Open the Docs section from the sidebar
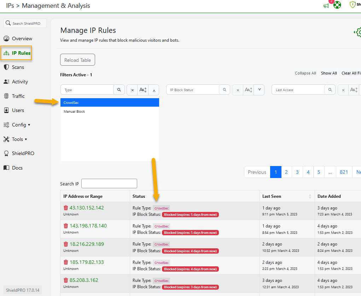Image resolution: width=361 pixels, height=296 pixels. [17, 167]
